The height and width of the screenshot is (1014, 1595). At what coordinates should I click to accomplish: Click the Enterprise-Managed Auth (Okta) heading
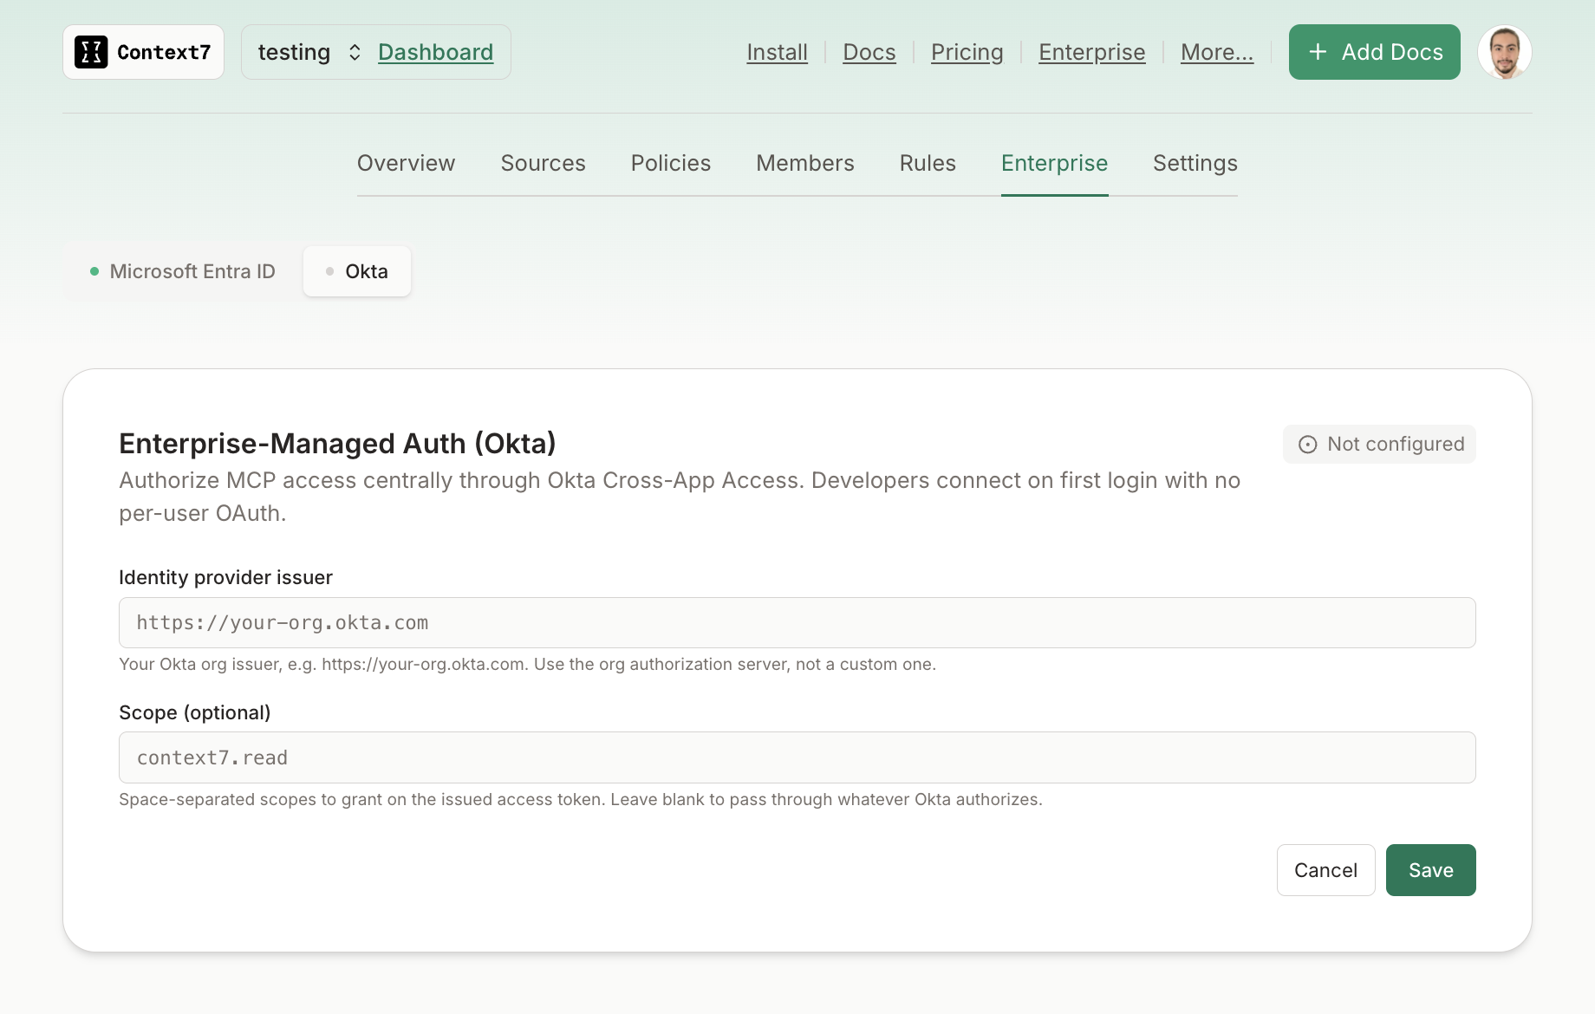(337, 443)
